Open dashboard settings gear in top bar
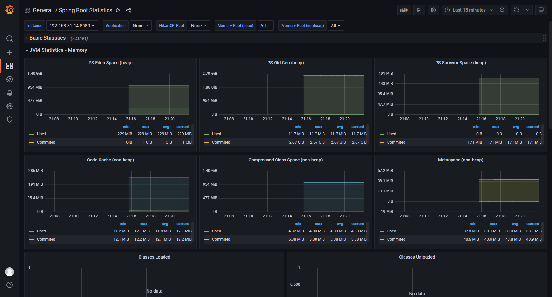This screenshot has height=297, width=552. pyautogui.click(x=433, y=10)
